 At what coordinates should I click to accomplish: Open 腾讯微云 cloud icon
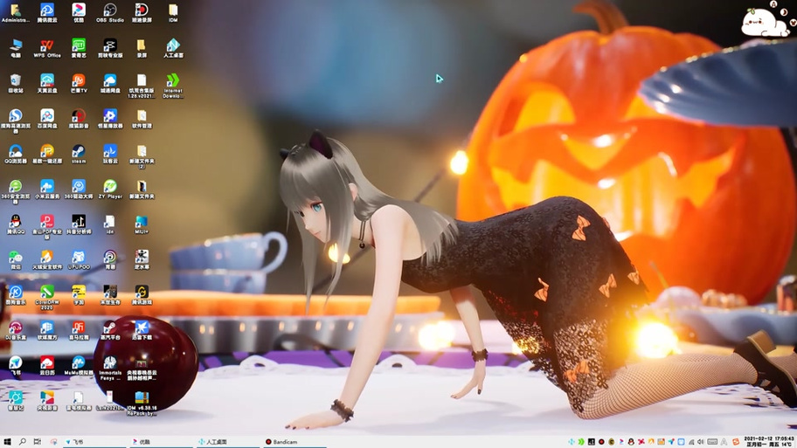(47, 13)
